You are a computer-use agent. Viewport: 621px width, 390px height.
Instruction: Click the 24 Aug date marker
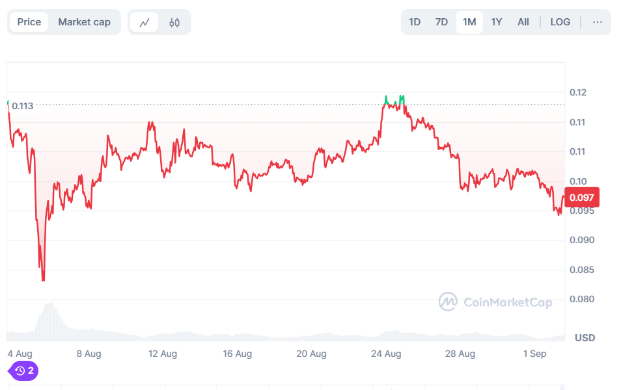pyautogui.click(x=386, y=354)
